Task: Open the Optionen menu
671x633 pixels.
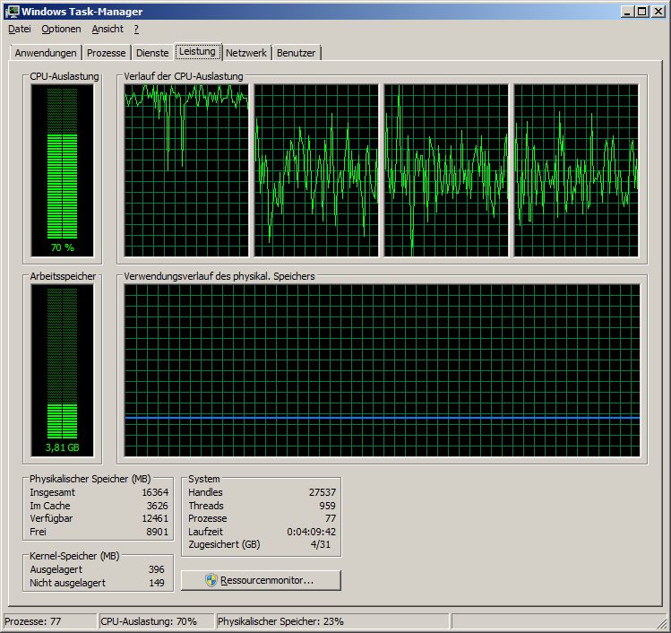Action: [x=61, y=29]
